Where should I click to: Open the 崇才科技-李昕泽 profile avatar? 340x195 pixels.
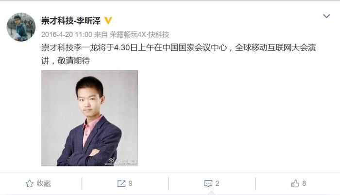21,27
